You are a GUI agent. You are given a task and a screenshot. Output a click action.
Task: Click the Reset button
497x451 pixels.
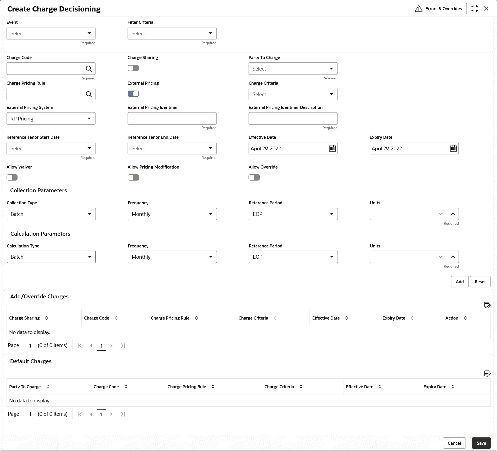point(480,282)
